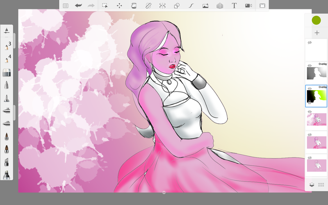The image size is (328, 205).
Task: Undo the last stroke
Action: pyautogui.click(x=78, y=6)
